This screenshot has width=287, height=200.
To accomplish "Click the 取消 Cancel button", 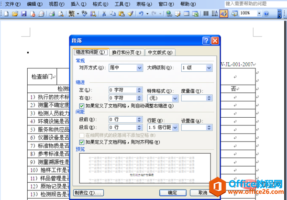I will 203,193.
